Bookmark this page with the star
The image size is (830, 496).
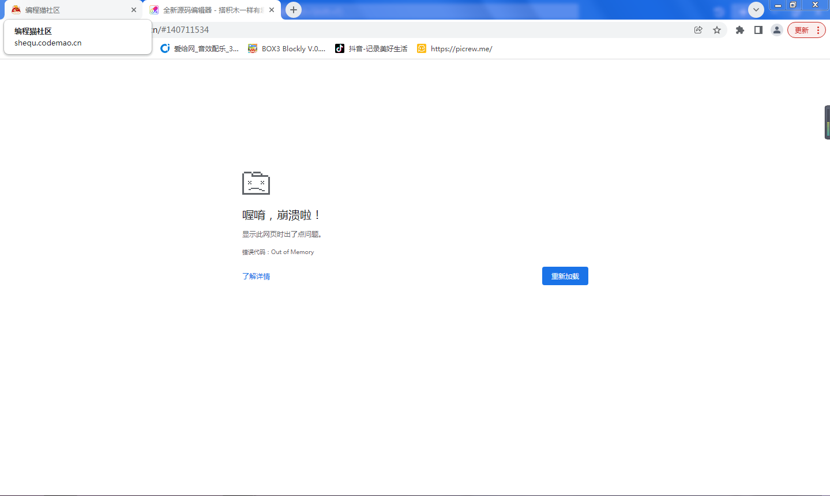coord(717,30)
